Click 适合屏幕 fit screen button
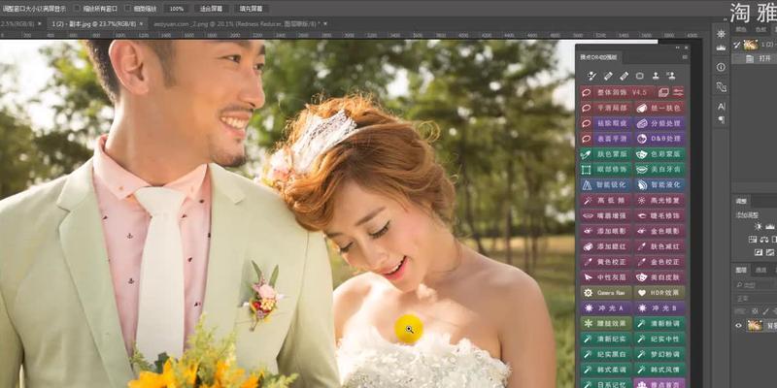 (x=211, y=9)
